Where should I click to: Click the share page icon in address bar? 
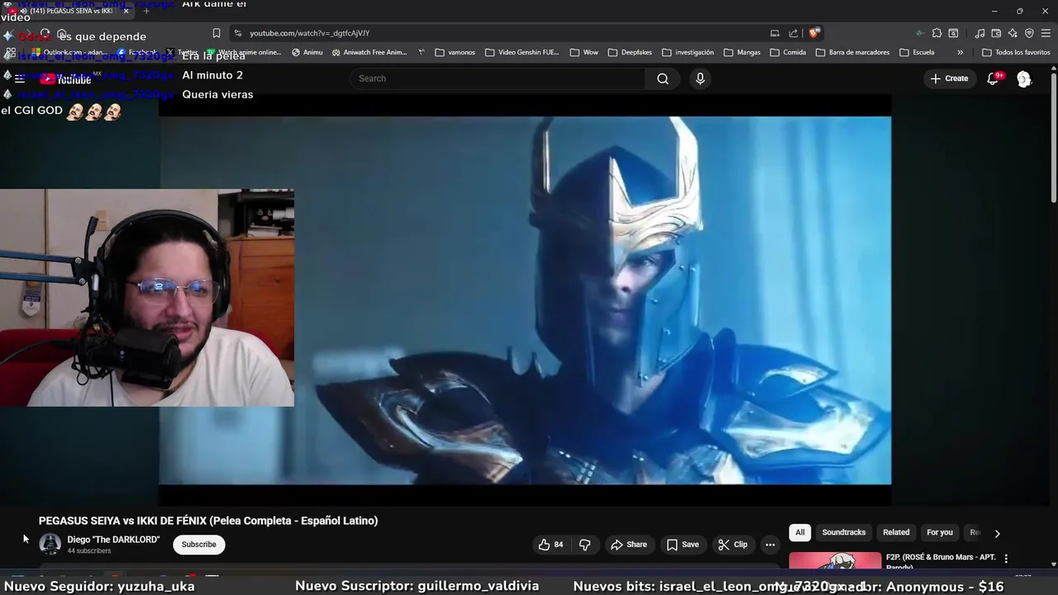793,33
